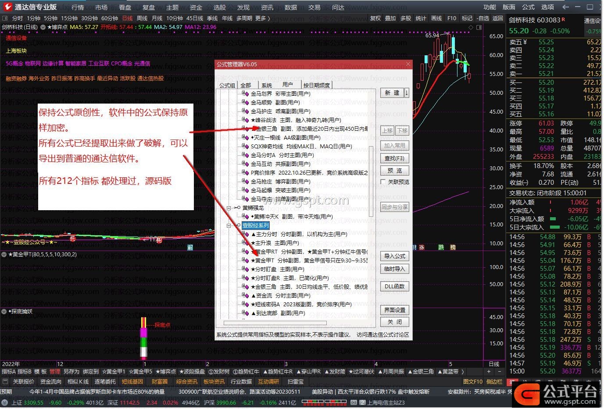Click the 界面设置 button

(394, 310)
